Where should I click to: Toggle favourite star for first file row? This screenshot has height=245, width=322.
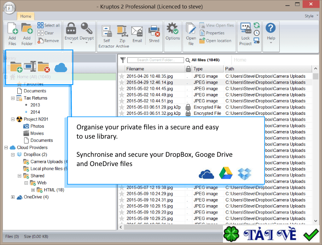pyautogui.click(x=122, y=76)
